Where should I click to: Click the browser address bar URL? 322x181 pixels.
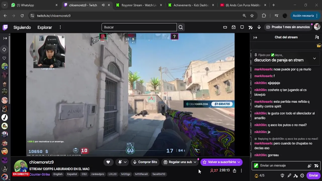54,16
